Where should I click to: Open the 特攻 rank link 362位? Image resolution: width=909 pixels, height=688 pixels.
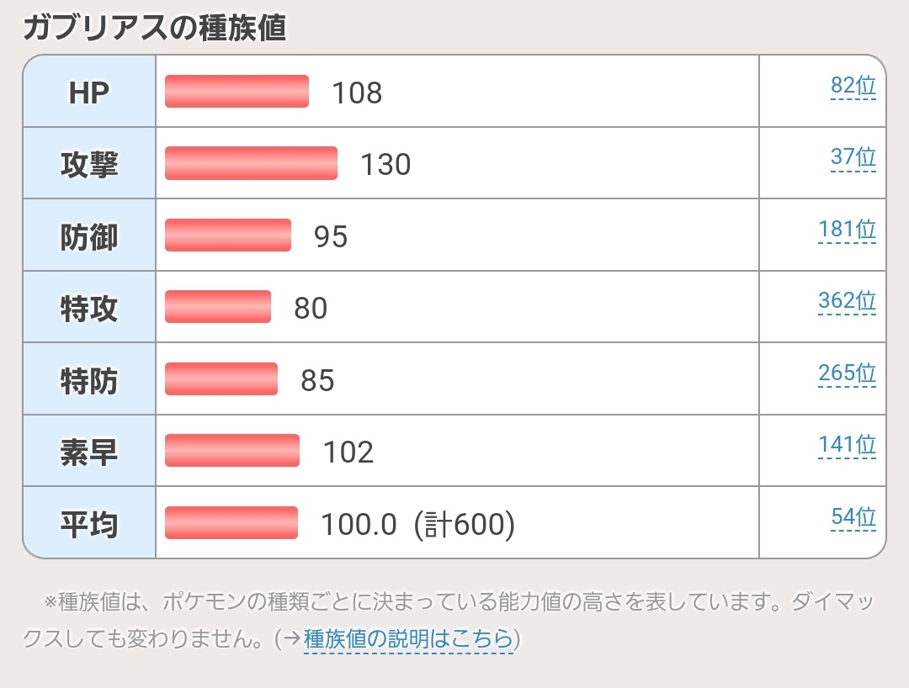(x=847, y=301)
